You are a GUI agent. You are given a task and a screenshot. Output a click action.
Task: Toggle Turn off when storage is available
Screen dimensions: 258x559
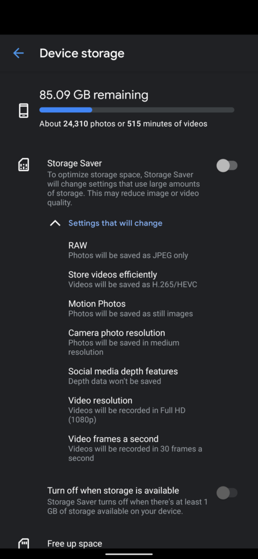point(227,493)
